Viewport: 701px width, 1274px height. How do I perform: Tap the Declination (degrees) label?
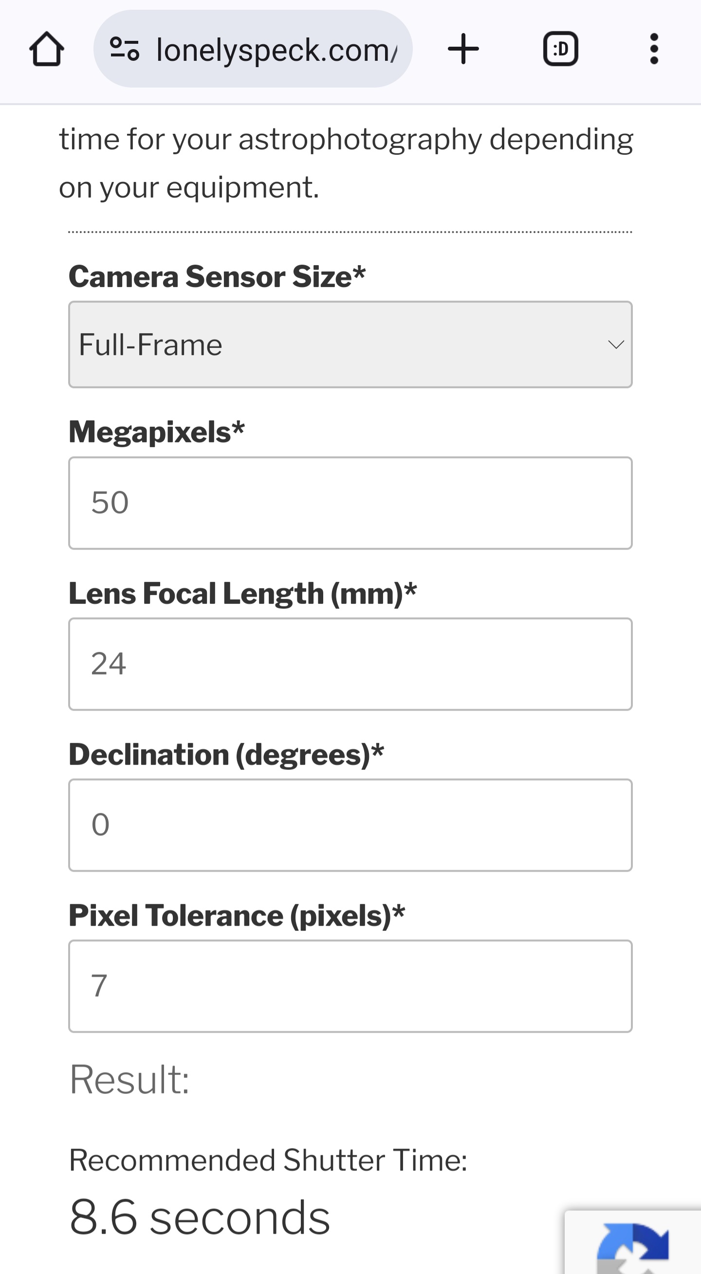(226, 754)
